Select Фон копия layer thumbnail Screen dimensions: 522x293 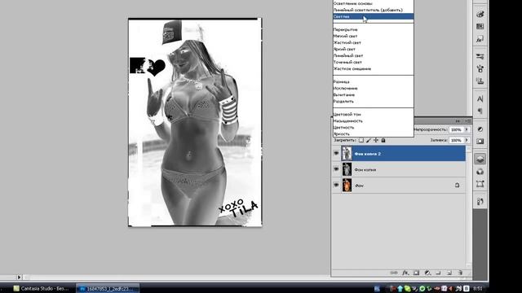pyautogui.click(x=347, y=169)
